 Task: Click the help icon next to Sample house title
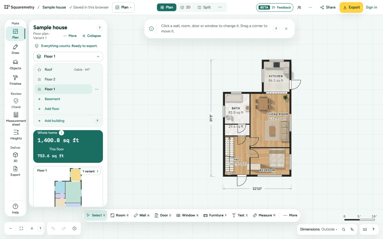pos(100,28)
